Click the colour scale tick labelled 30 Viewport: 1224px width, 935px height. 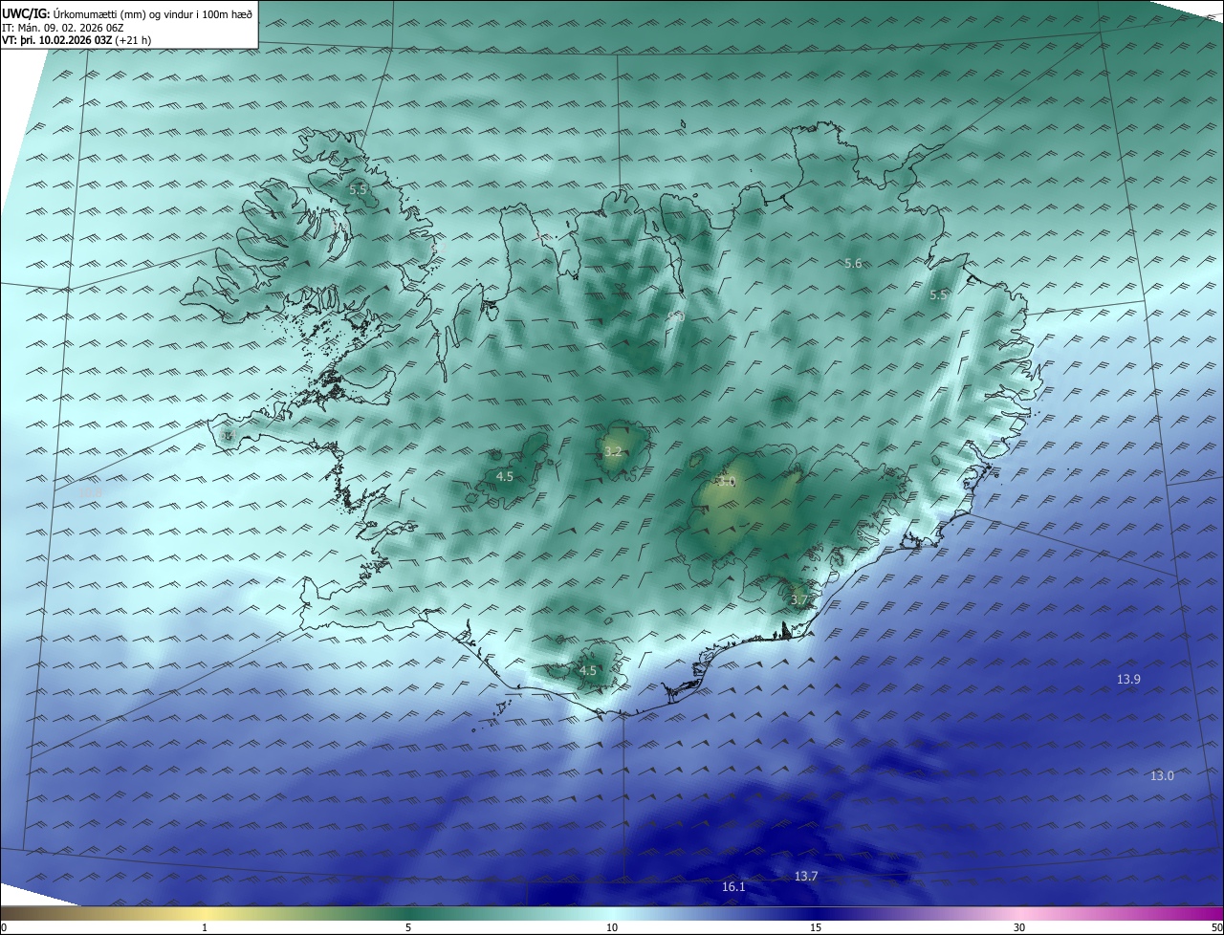tap(1019, 927)
